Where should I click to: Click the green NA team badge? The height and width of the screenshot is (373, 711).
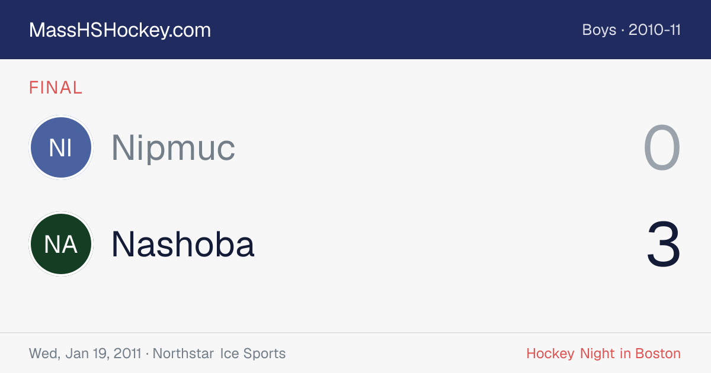pyautogui.click(x=60, y=244)
